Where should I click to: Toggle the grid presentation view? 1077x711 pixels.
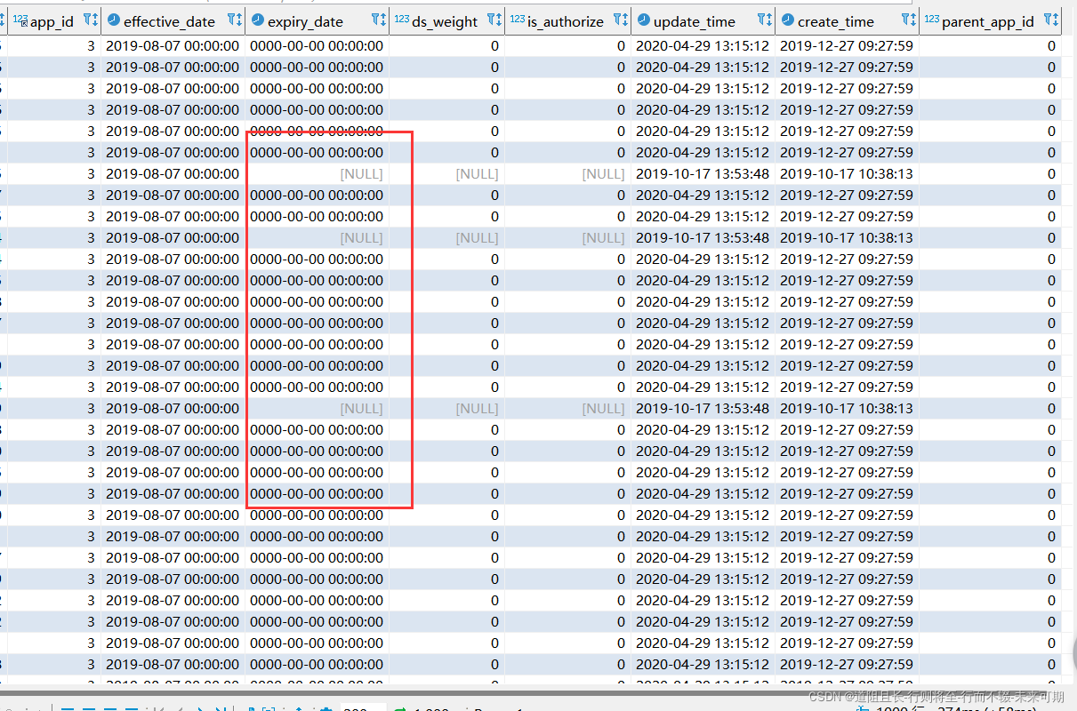[x=66, y=707]
